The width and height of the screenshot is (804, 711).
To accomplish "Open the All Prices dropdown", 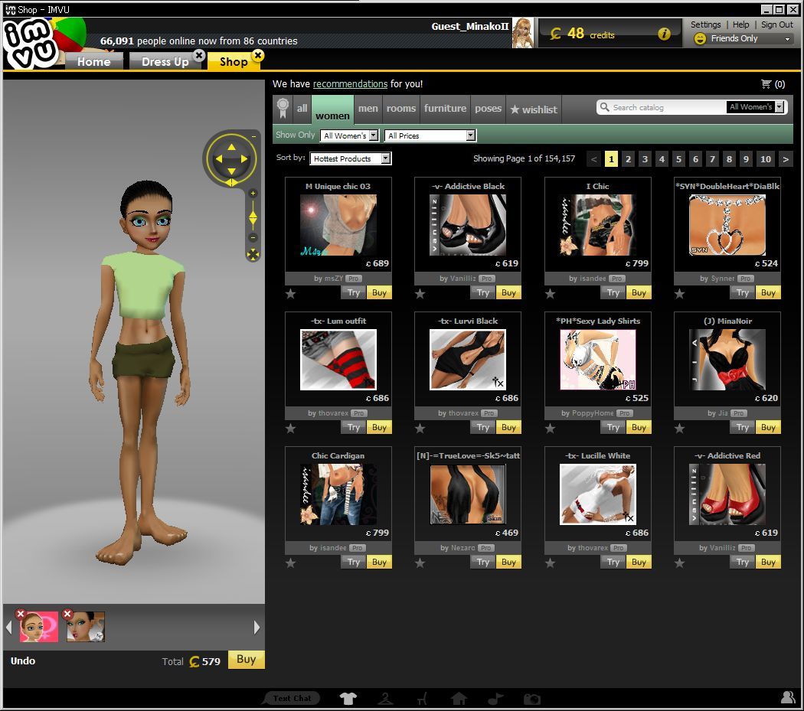I will point(430,135).
